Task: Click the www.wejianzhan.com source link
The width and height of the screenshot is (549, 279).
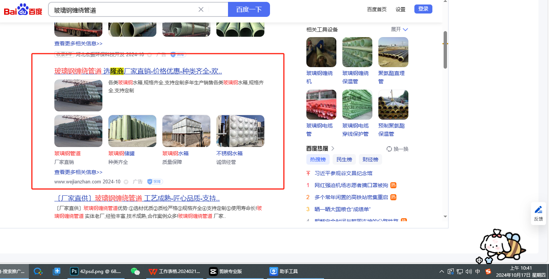Action: [x=78, y=181]
